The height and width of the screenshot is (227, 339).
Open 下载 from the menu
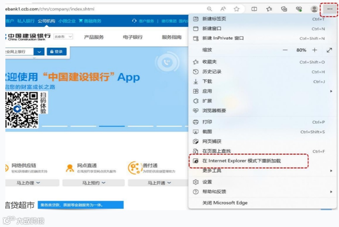[x=262, y=81]
